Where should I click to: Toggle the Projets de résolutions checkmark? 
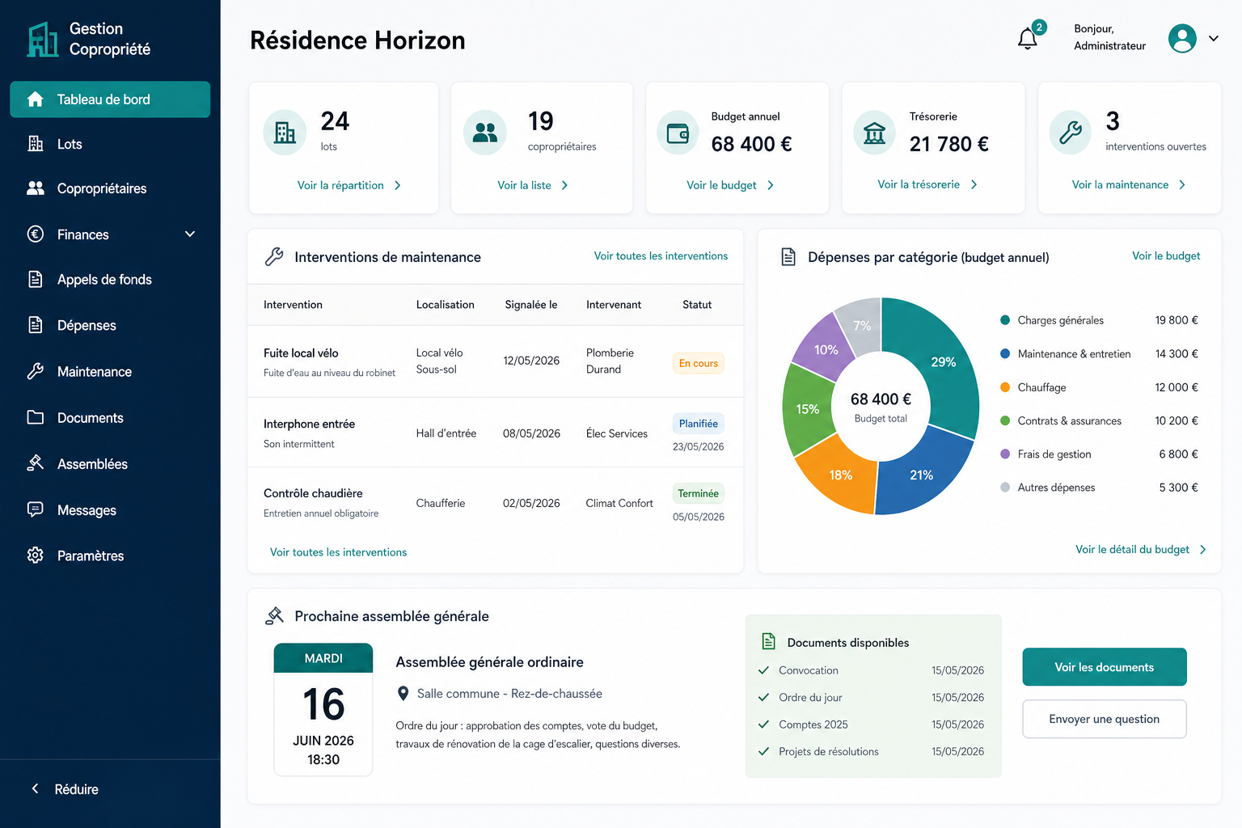click(x=763, y=751)
